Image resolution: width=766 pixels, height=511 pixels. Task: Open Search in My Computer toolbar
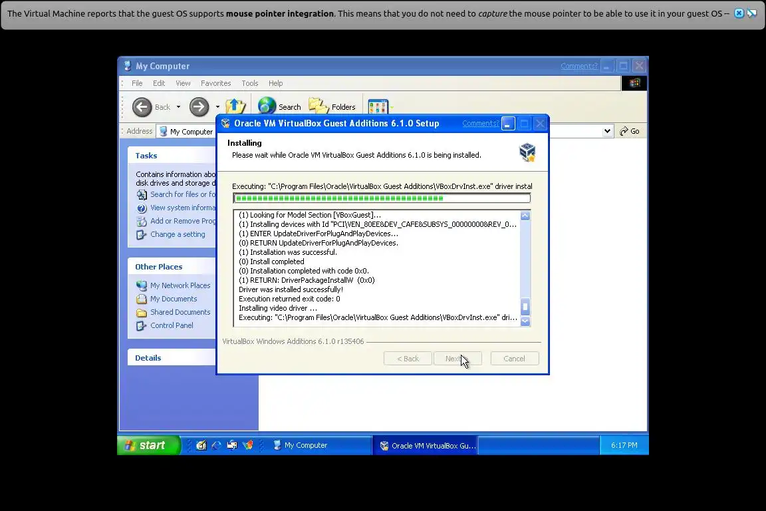coord(279,106)
